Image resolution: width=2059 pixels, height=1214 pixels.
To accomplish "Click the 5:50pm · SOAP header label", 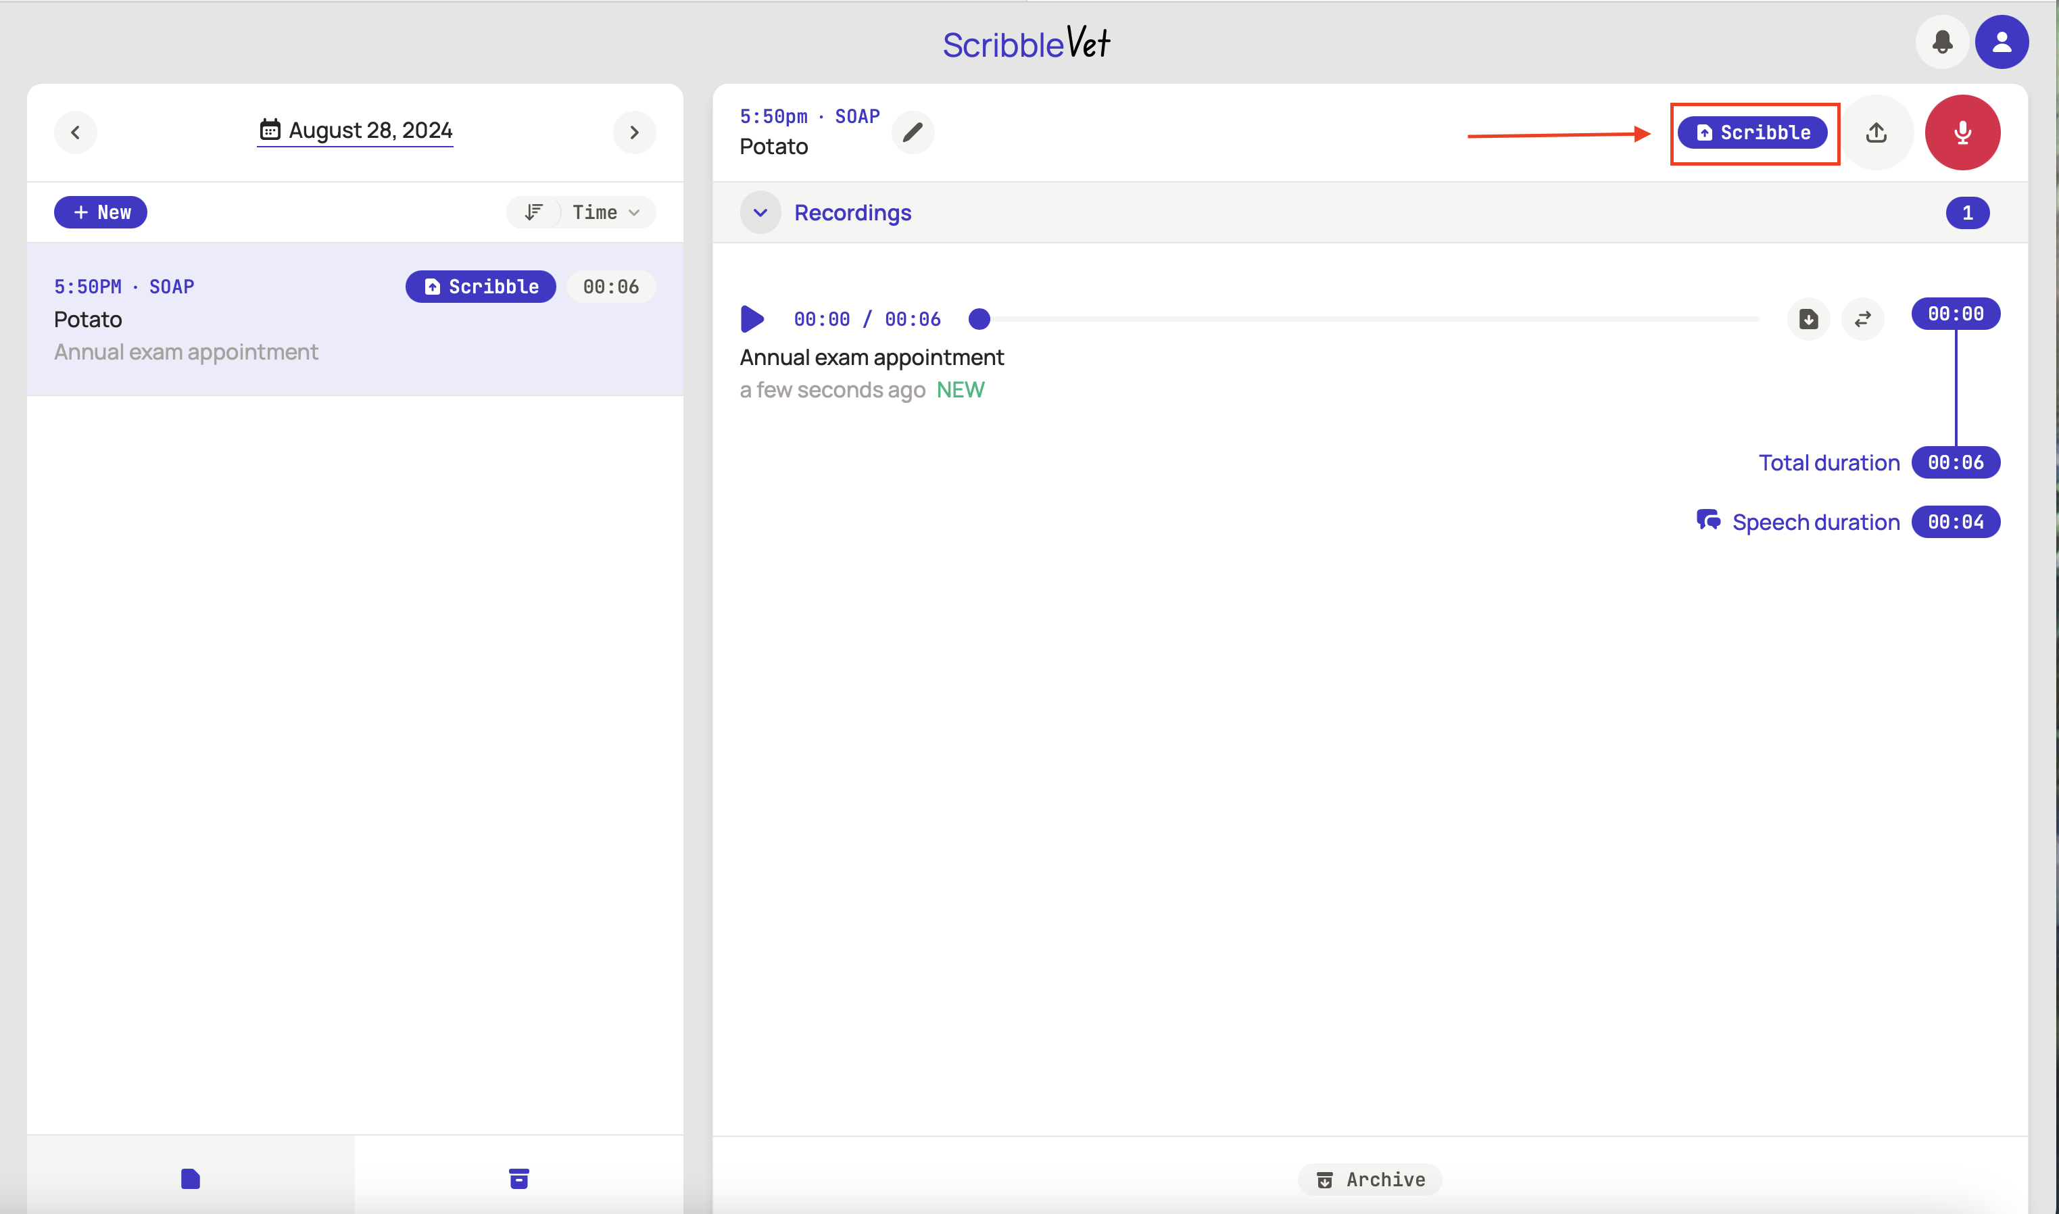I will coord(810,116).
